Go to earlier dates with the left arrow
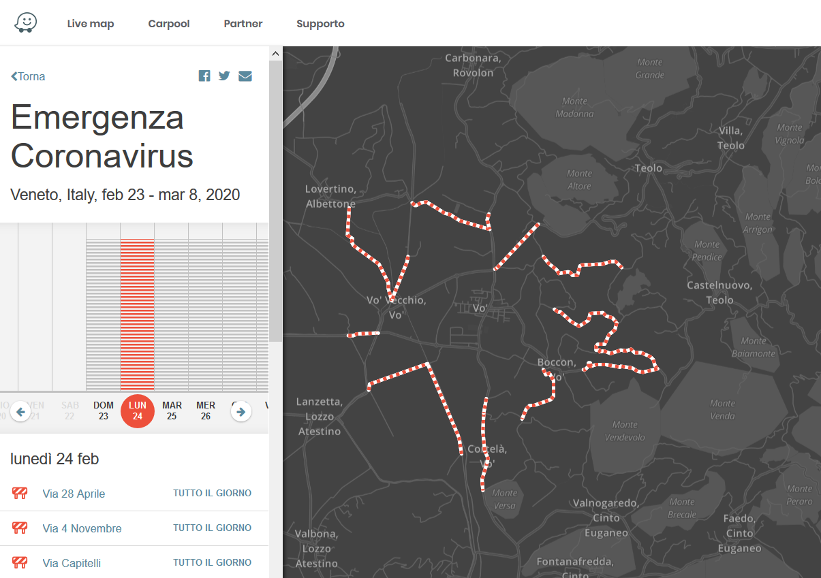The height and width of the screenshot is (578, 821). (20, 411)
